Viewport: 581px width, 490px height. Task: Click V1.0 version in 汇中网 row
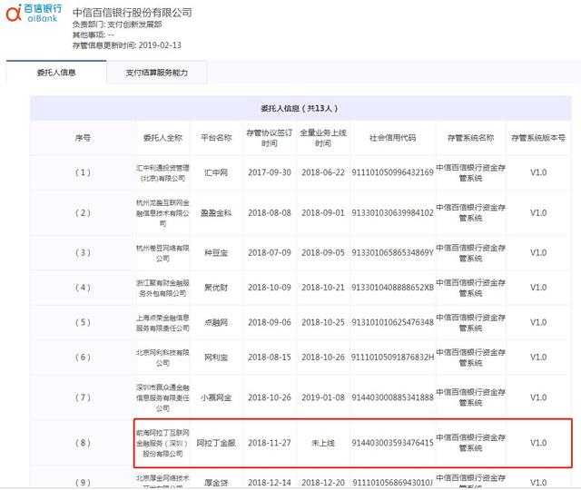[538, 172]
